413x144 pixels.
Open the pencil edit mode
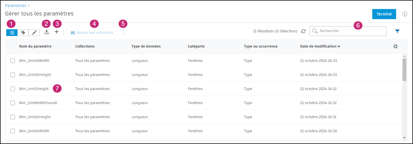tap(34, 33)
